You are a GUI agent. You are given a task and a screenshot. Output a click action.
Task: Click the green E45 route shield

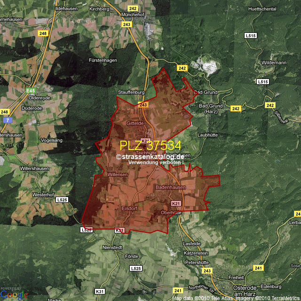tap(32, 90)
